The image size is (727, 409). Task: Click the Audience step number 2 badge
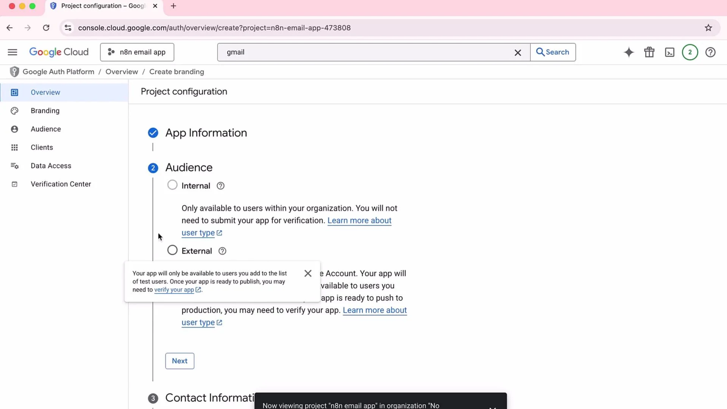[153, 168]
